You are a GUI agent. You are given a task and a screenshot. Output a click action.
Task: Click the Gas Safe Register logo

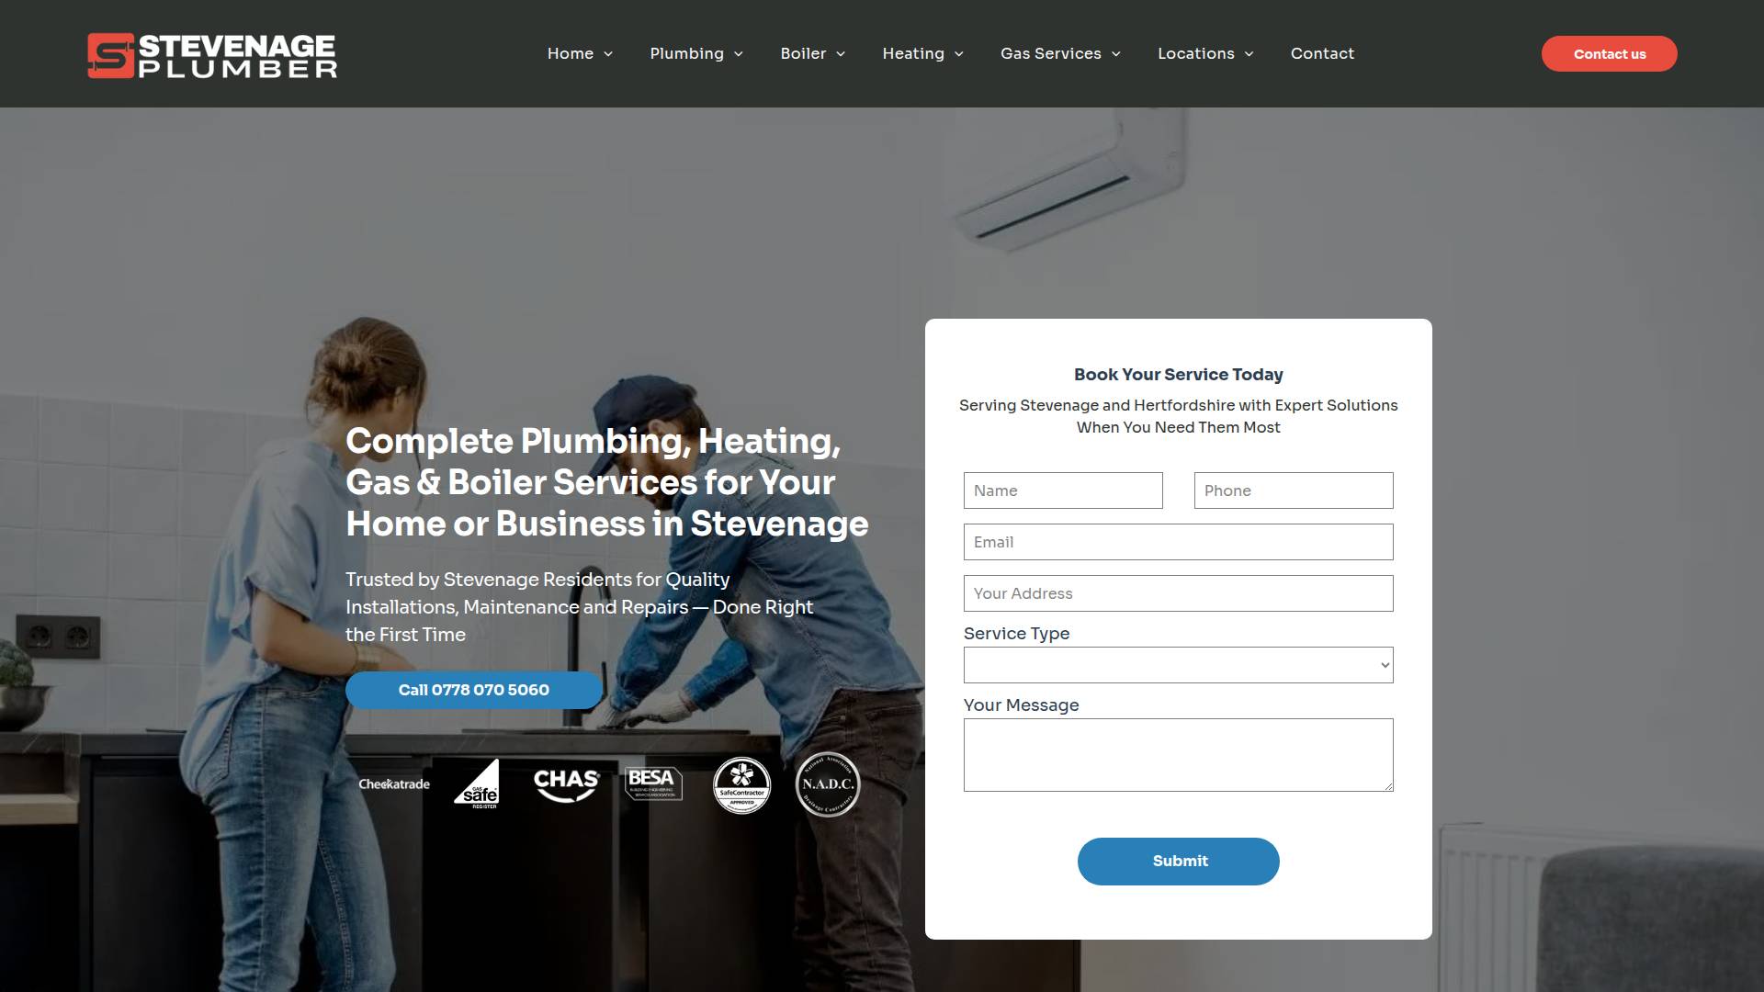pos(478,783)
